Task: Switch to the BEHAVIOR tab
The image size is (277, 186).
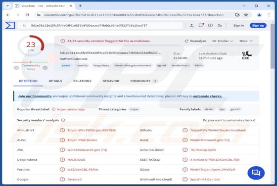Action: pyautogui.click(x=111, y=81)
